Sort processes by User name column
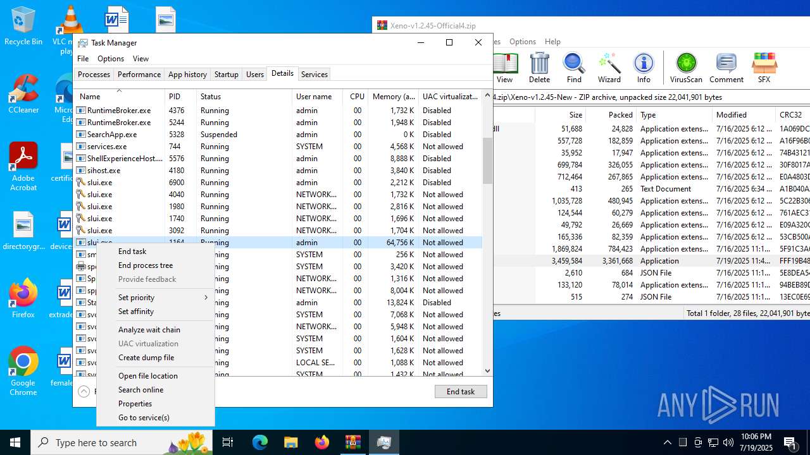Viewport: 810px width, 455px height. pos(317,97)
